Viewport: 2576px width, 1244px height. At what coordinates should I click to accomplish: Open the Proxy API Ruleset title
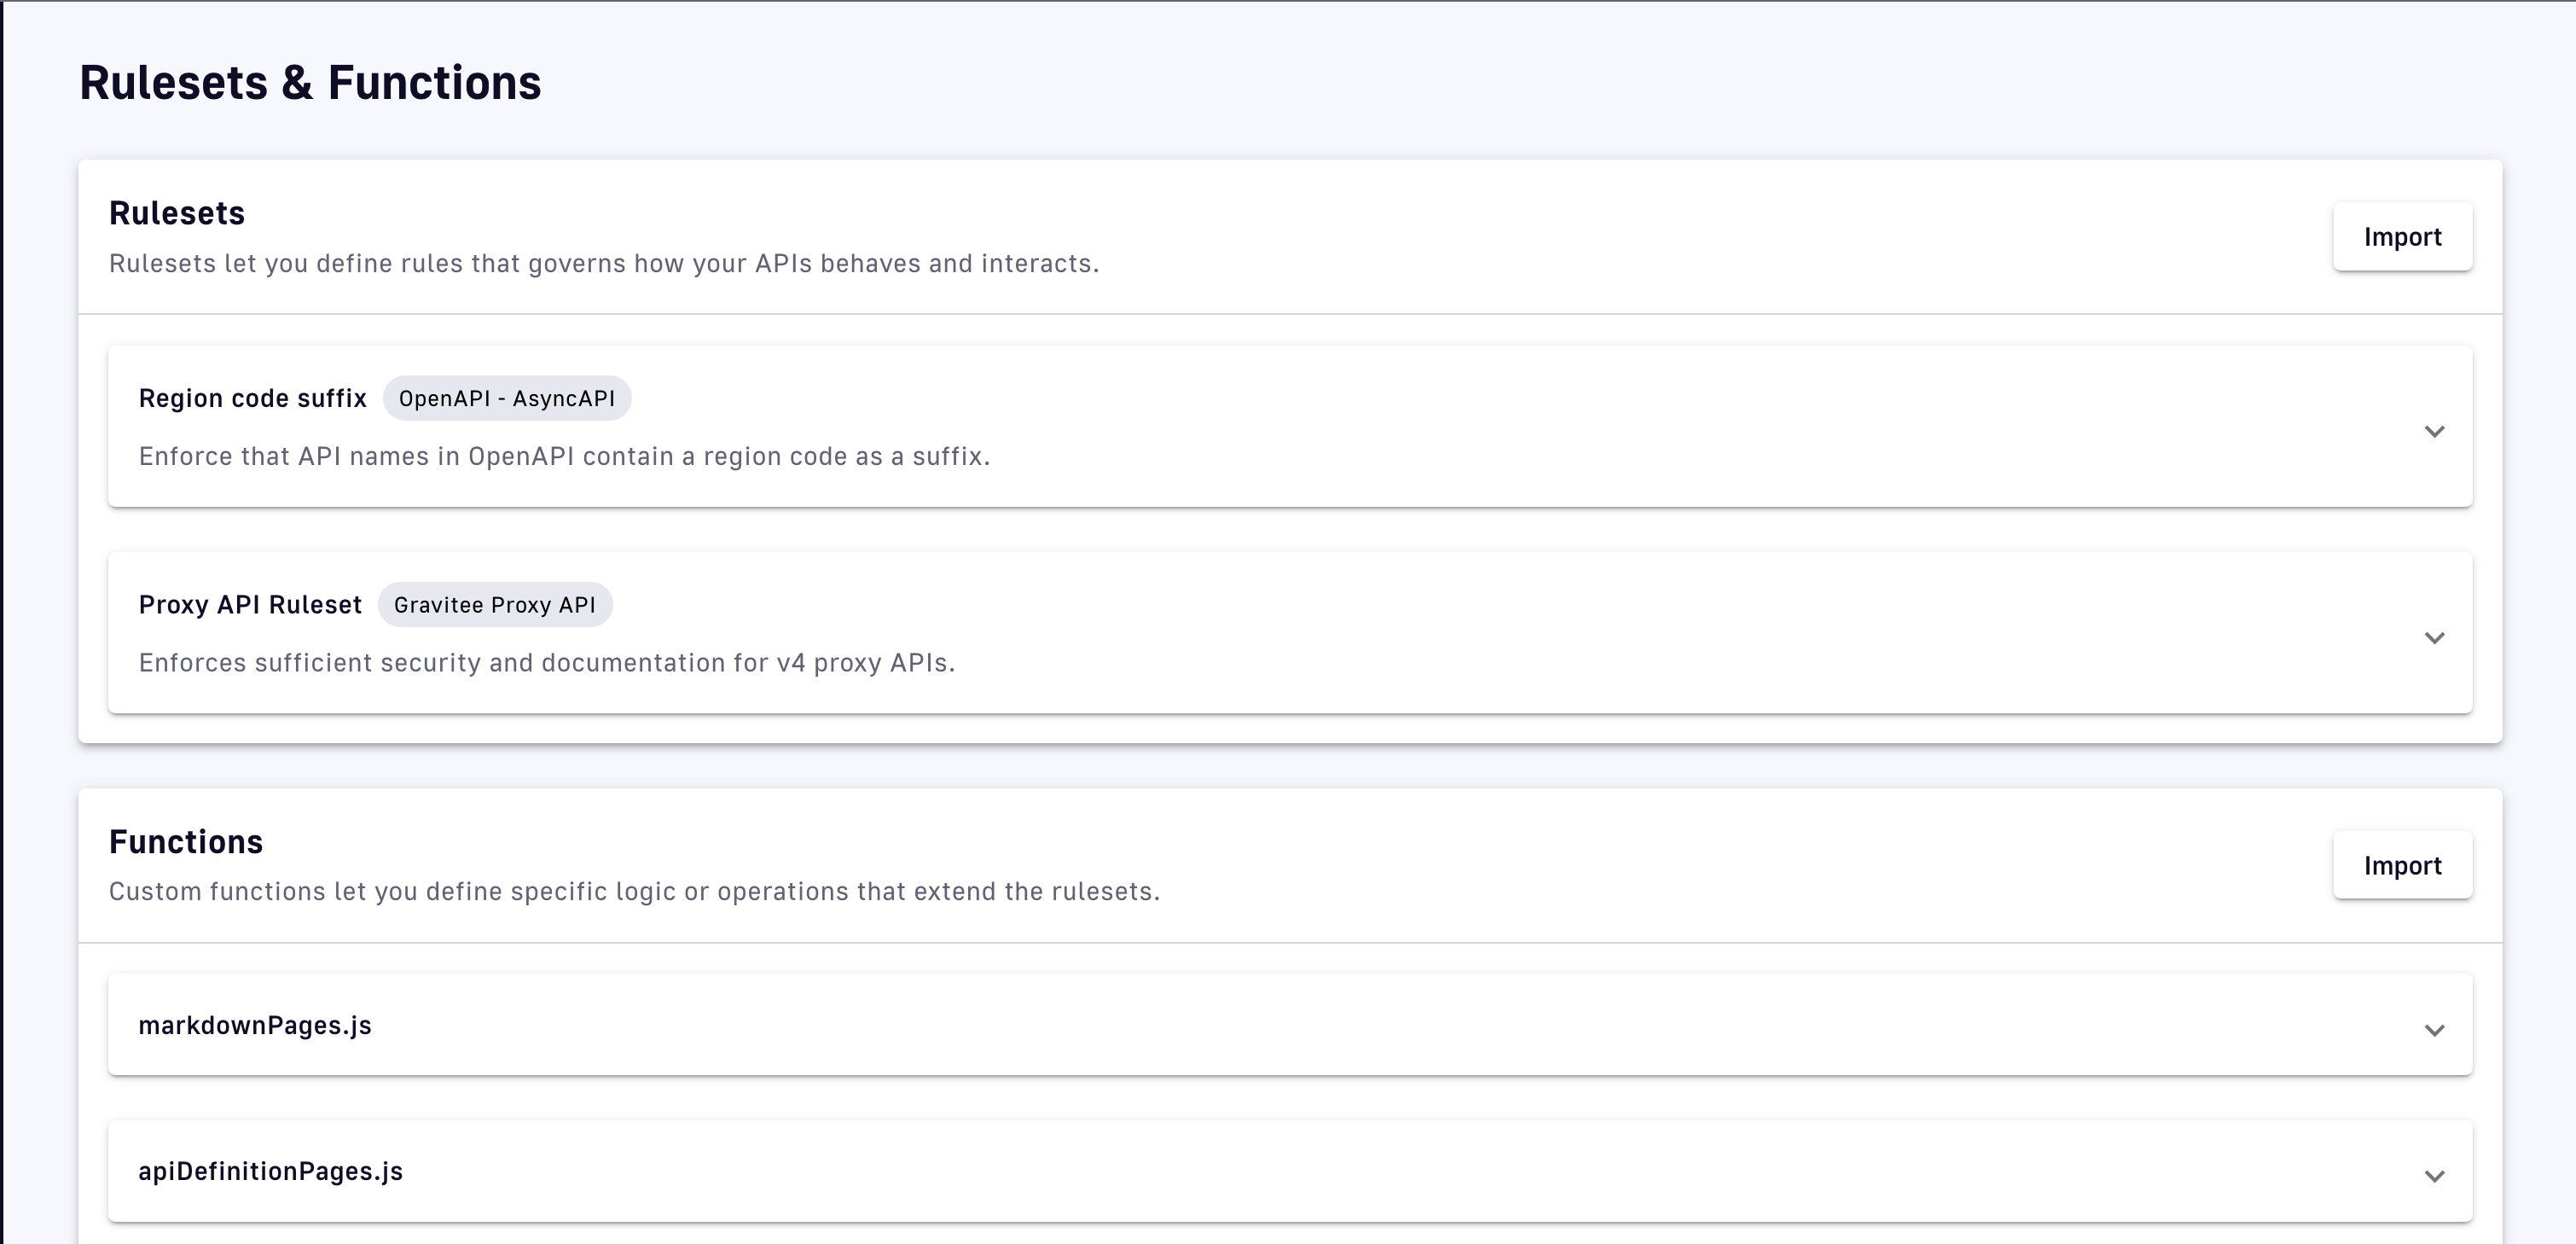click(250, 605)
